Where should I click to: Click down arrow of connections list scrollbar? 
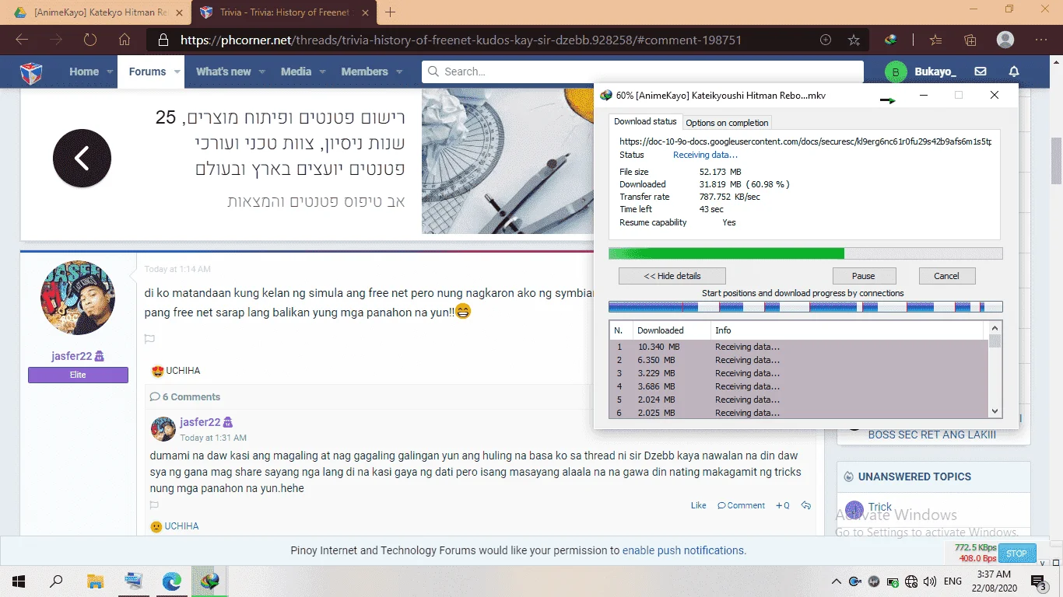pyautogui.click(x=995, y=411)
